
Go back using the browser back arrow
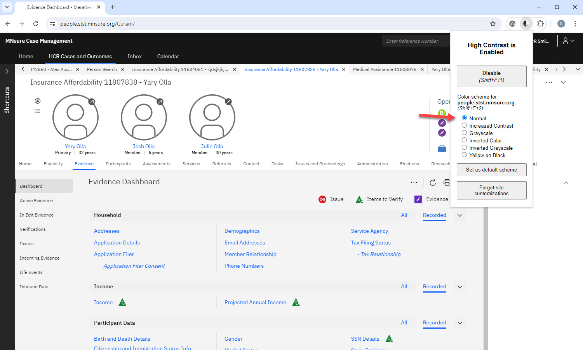tap(8, 24)
